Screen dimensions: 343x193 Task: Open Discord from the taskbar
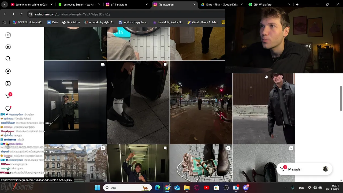pyautogui.click(x=246, y=188)
